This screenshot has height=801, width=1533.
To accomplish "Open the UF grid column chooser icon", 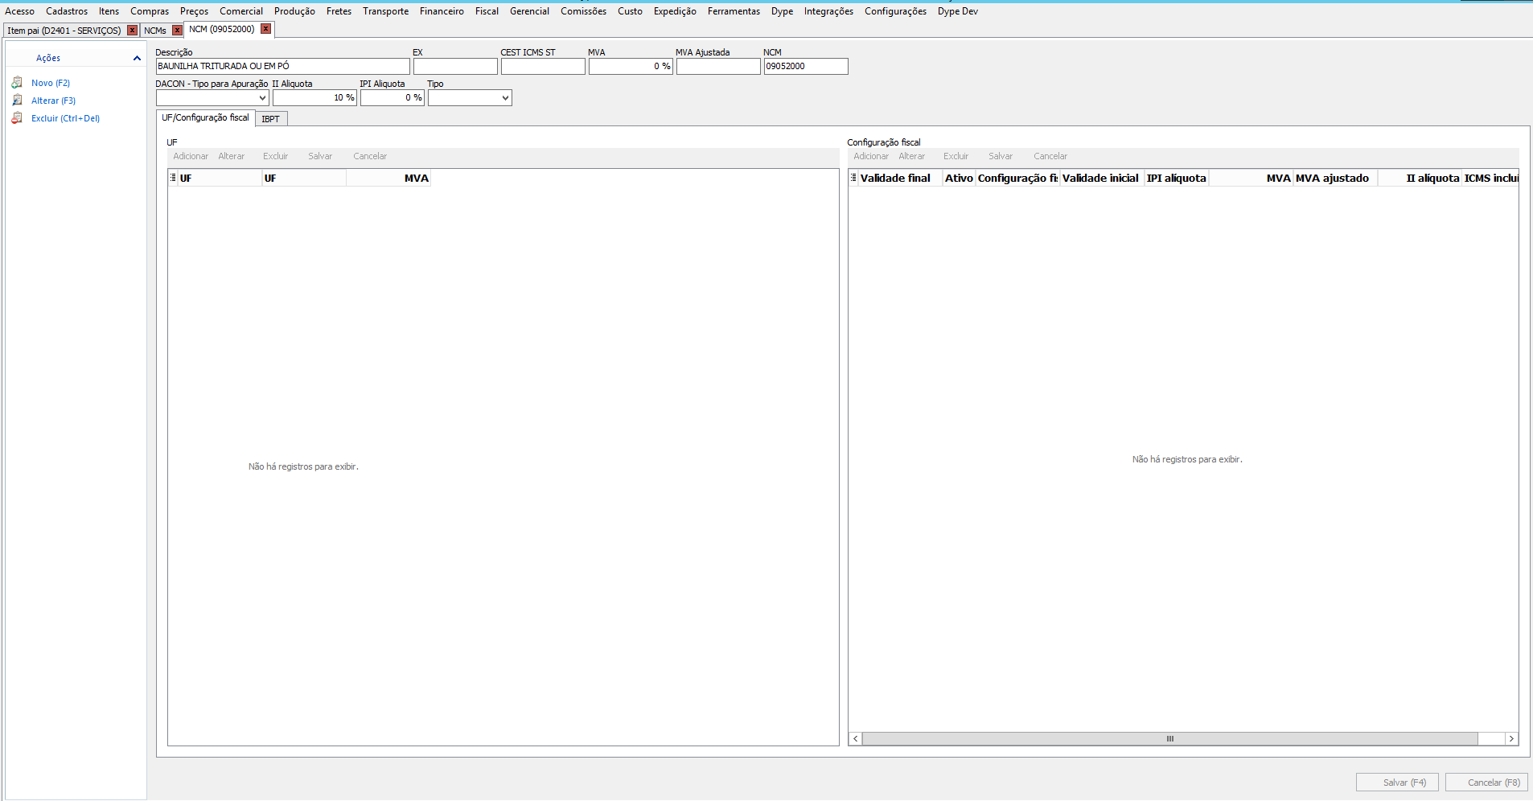I will [x=173, y=178].
